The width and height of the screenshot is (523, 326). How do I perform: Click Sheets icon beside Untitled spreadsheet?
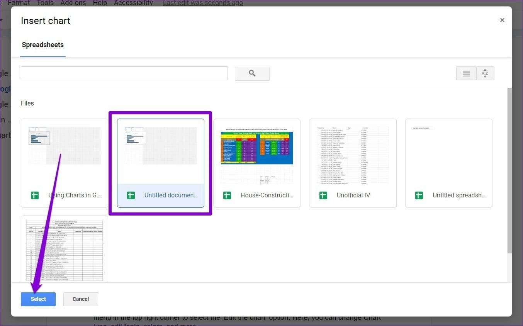click(419, 195)
